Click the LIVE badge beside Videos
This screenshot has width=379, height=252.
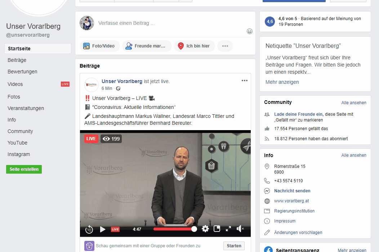[65, 84]
